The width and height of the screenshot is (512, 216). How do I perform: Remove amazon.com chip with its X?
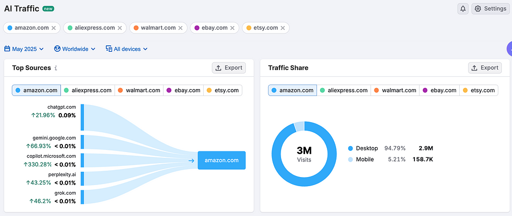click(53, 28)
